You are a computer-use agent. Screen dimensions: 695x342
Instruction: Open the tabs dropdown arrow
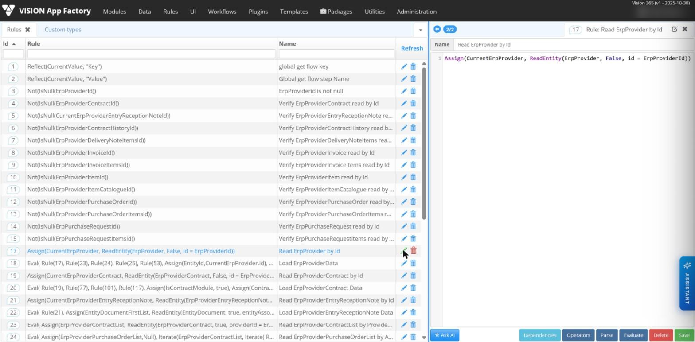pos(420,30)
